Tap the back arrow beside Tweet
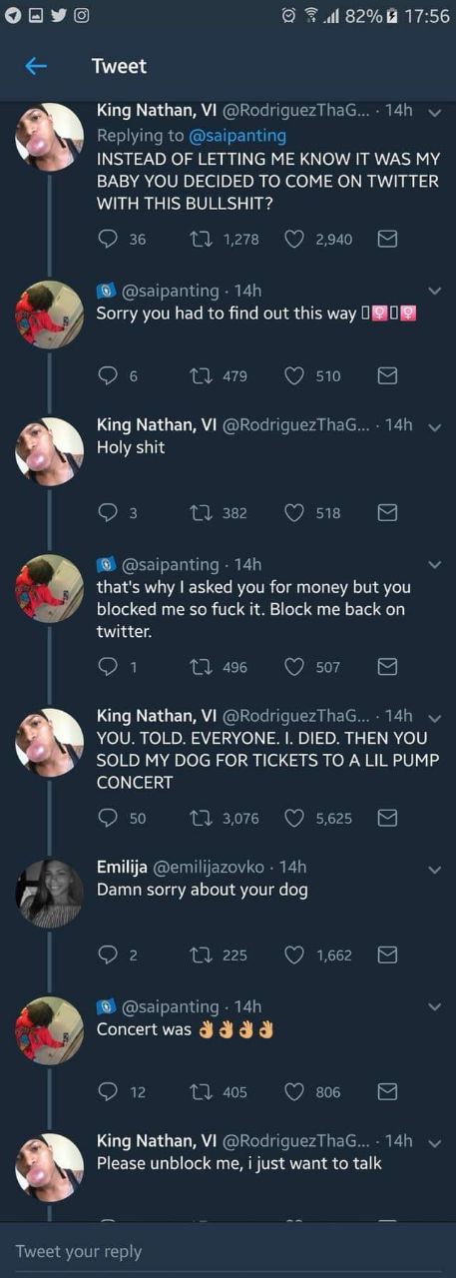456x1278 pixels. click(x=36, y=66)
